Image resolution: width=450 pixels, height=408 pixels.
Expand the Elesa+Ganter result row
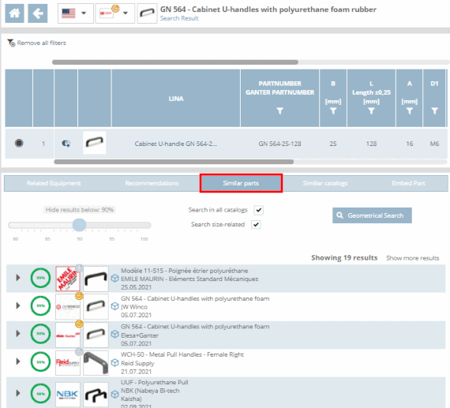[18, 333]
